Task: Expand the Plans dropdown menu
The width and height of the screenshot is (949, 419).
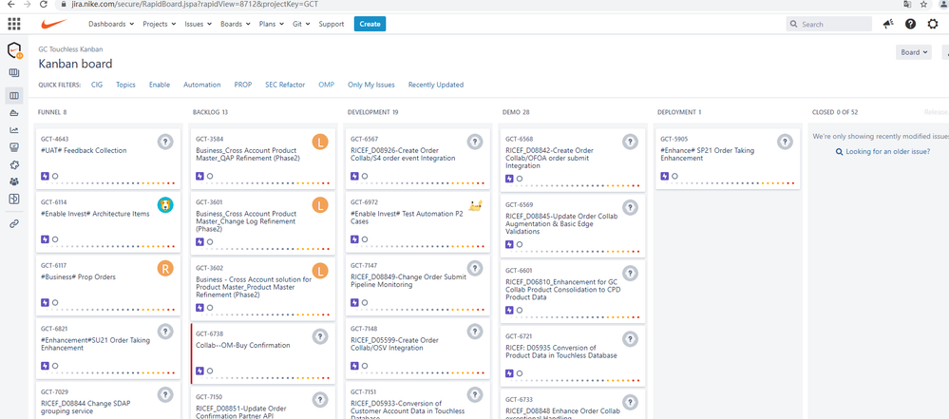Action: coord(273,24)
